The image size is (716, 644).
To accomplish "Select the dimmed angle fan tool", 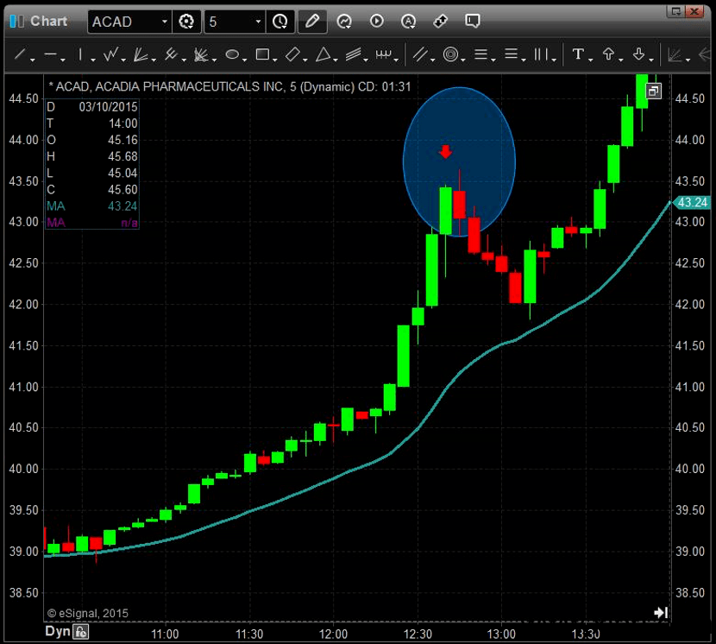I will [675, 55].
